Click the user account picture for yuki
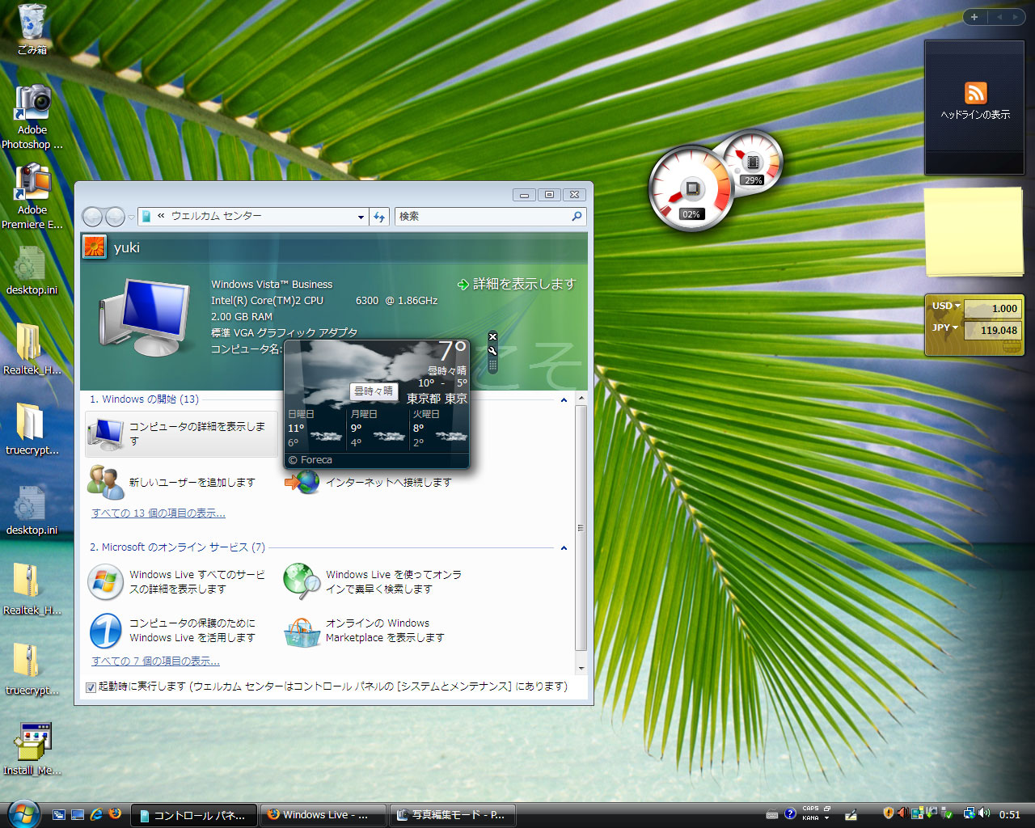Screen dimensions: 1035x828 point(95,247)
